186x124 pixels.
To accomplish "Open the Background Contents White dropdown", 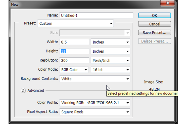I will pyautogui.click(x=95, y=79).
